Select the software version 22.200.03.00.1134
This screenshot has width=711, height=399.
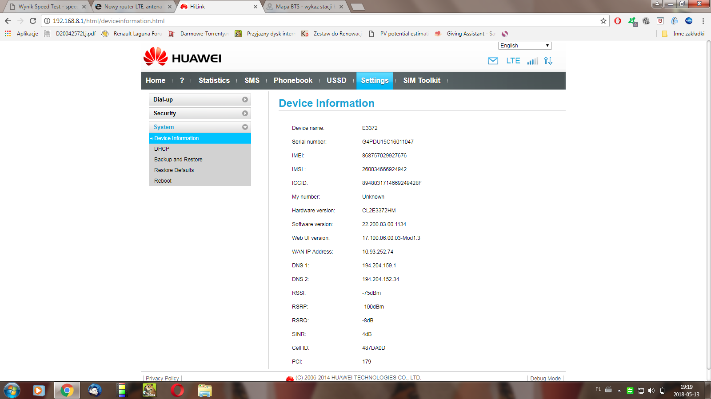tap(384, 224)
